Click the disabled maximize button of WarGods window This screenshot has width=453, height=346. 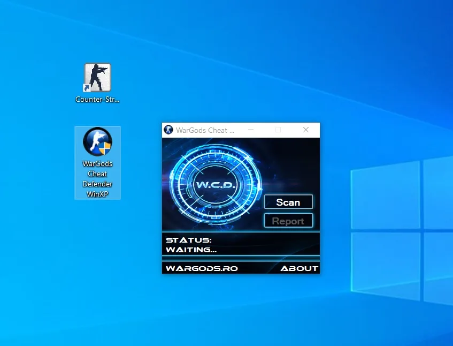(x=278, y=130)
